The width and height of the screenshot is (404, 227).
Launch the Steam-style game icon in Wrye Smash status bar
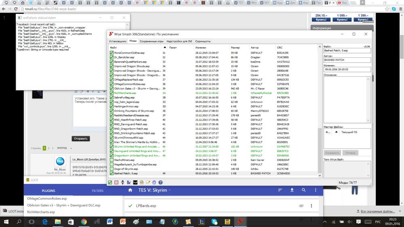click(123, 183)
